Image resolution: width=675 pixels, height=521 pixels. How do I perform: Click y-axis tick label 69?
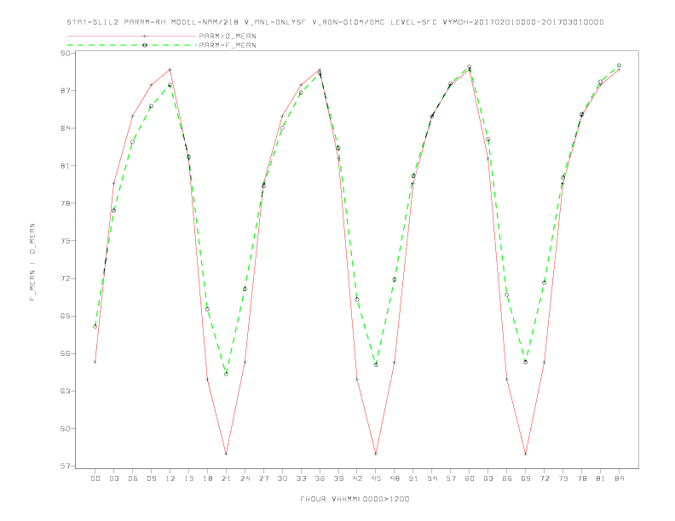tap(65, 316)
